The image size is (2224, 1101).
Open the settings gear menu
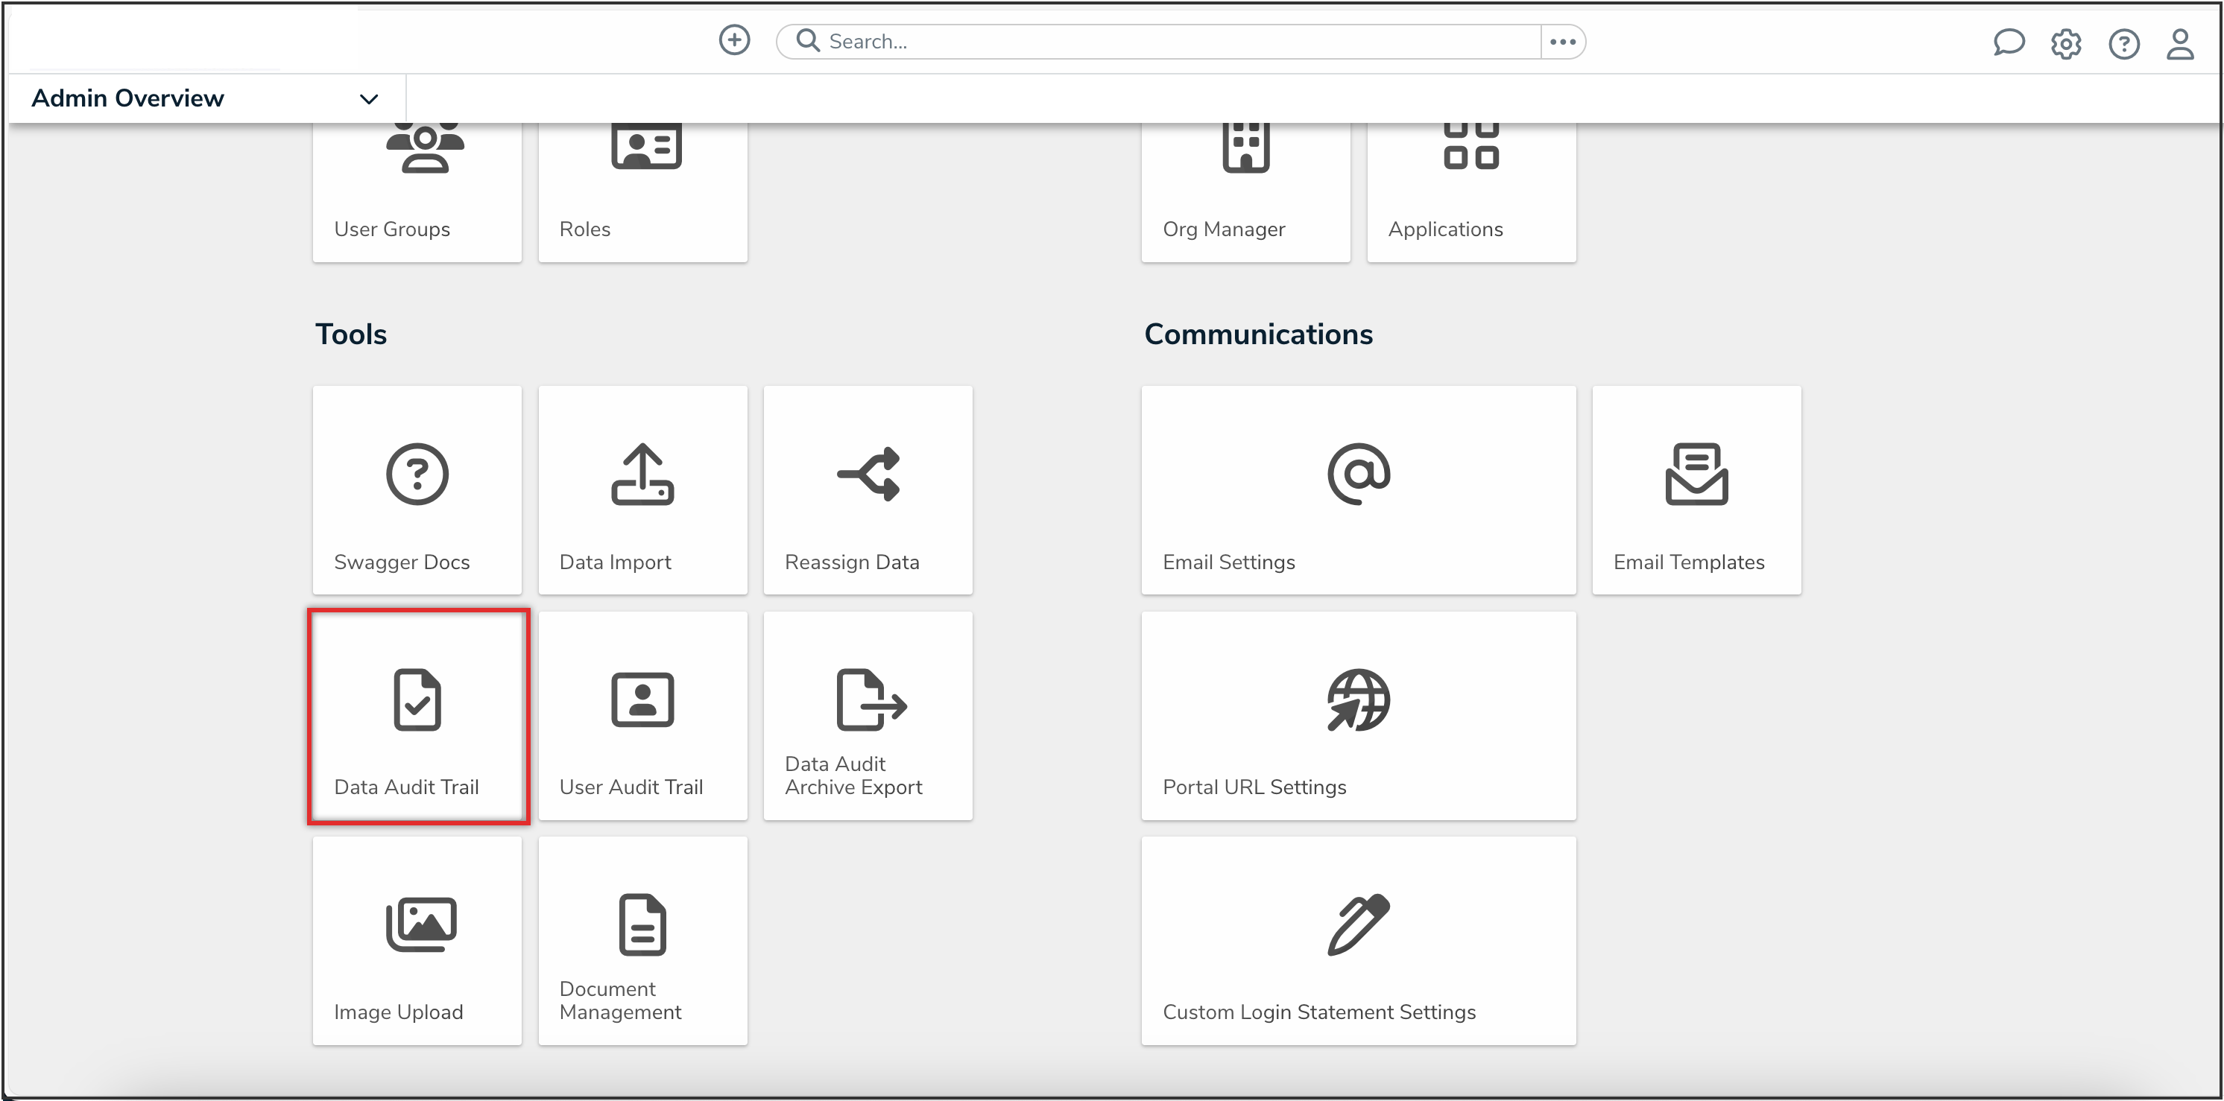(2065, 43)
